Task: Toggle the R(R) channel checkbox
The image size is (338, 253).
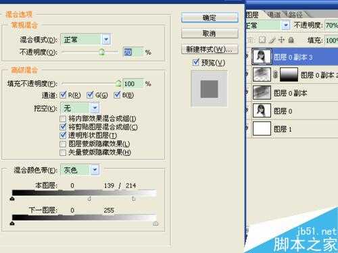Action: point(64,95)
